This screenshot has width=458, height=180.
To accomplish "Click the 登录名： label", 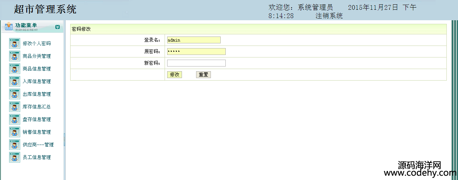I will tap(153, 40).
